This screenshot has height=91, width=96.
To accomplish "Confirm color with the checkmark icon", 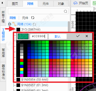I will coord(78,36).
